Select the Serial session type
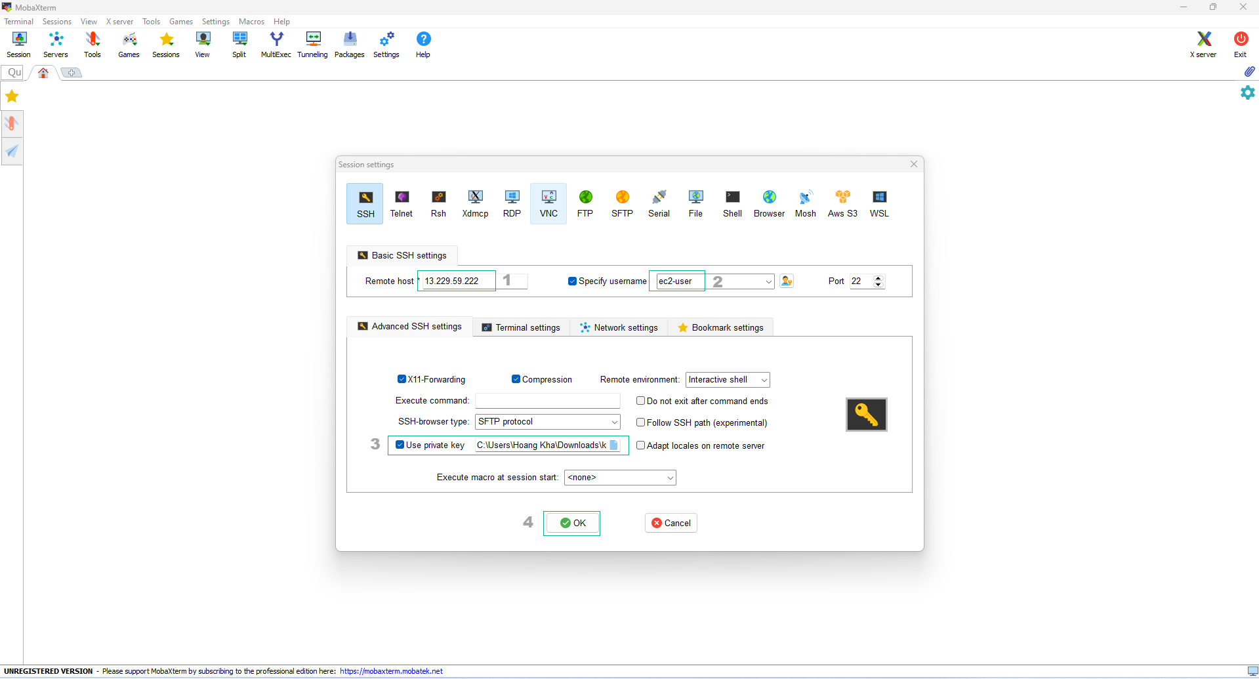 click(x=659, y=204)
